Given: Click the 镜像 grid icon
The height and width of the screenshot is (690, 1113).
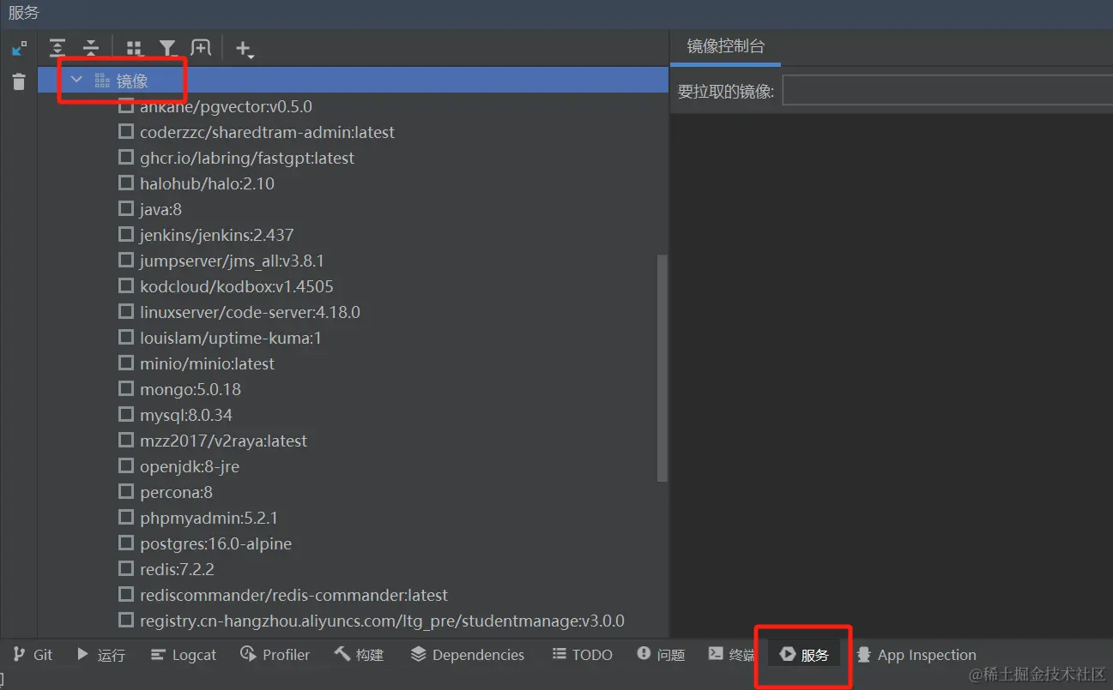Looking at the screenshot, I should click(x=102, y=81).
